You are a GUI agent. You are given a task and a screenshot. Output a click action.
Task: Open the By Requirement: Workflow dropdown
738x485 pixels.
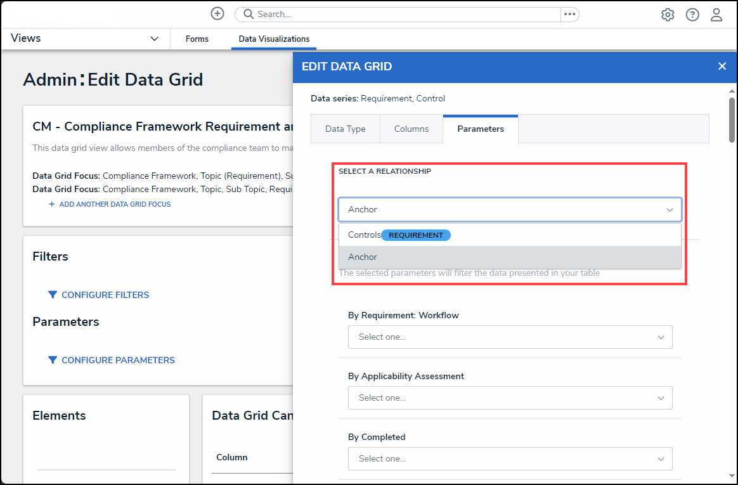(x=510, y=337)
